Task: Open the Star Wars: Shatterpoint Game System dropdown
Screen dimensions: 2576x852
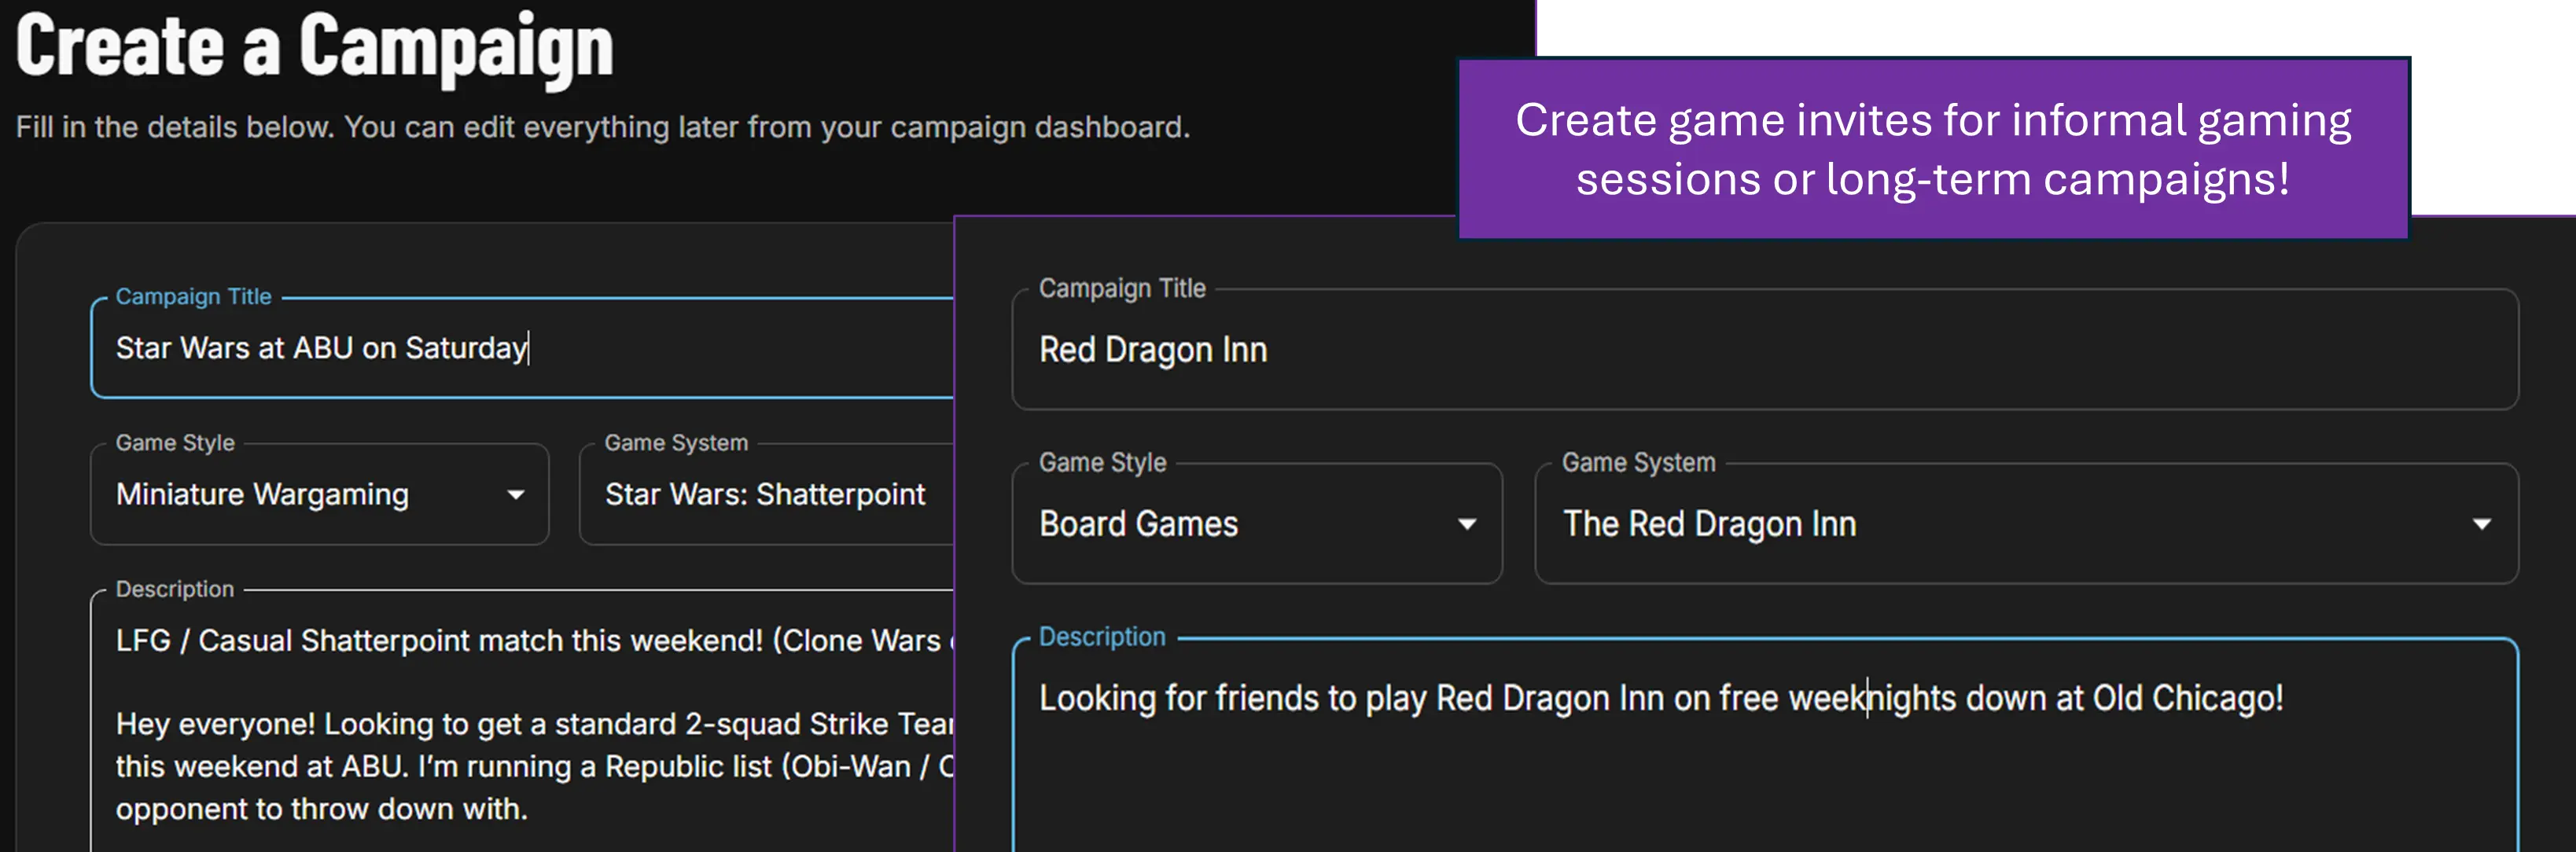Action: (767, 494)
